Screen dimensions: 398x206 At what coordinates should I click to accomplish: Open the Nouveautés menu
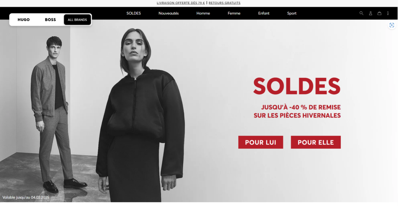169,13
